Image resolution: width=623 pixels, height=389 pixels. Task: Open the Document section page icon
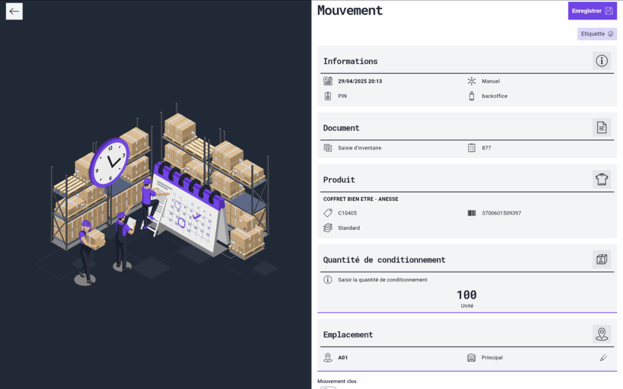[x=602, y=128]
